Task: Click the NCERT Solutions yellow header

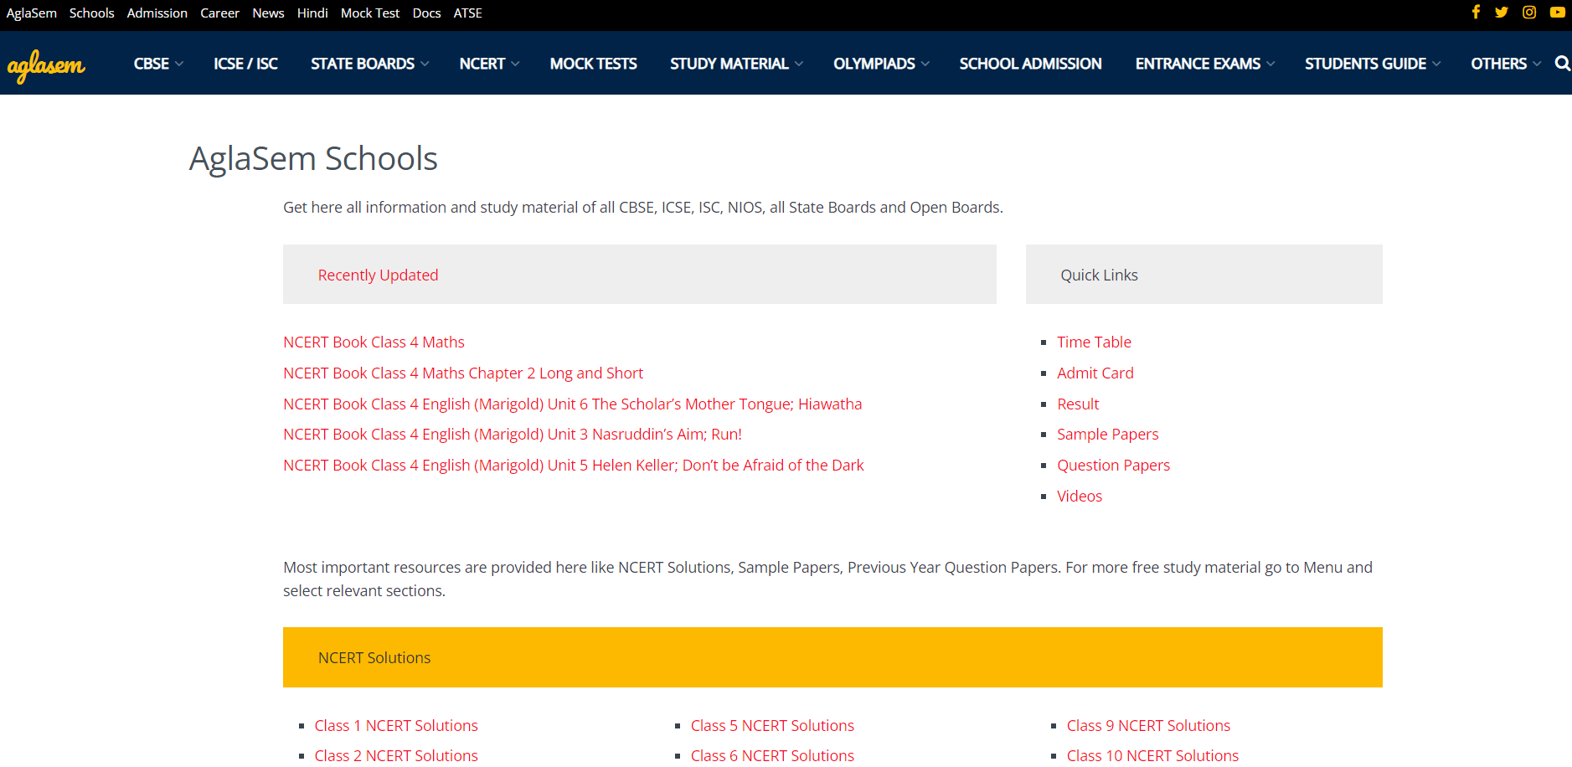Action: tap(832, 657)
